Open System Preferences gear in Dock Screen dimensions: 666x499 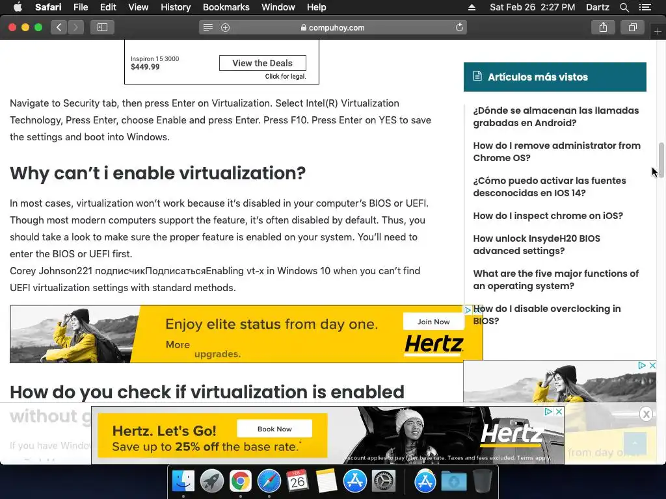[384, 481]
